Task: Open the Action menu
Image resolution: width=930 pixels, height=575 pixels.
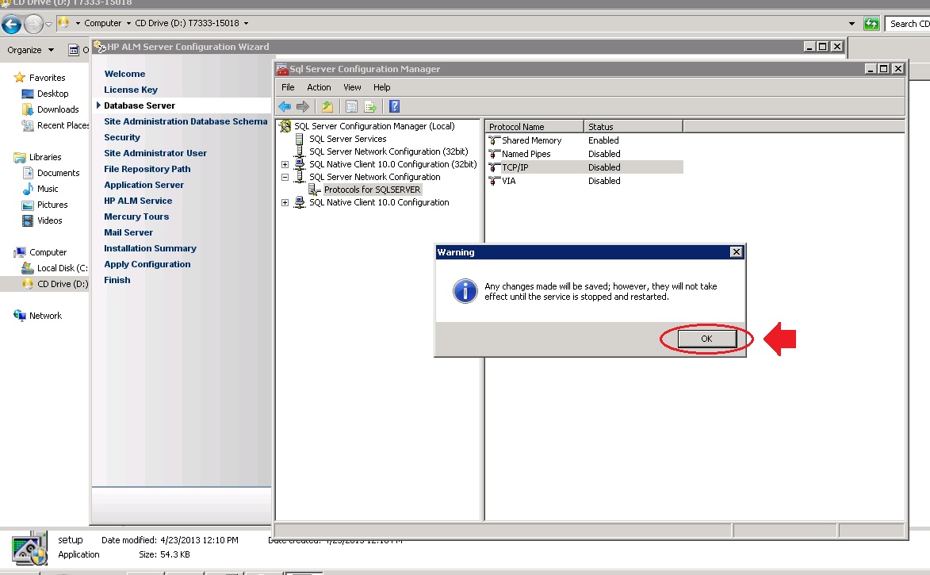Action: click(x=319, y=87)
